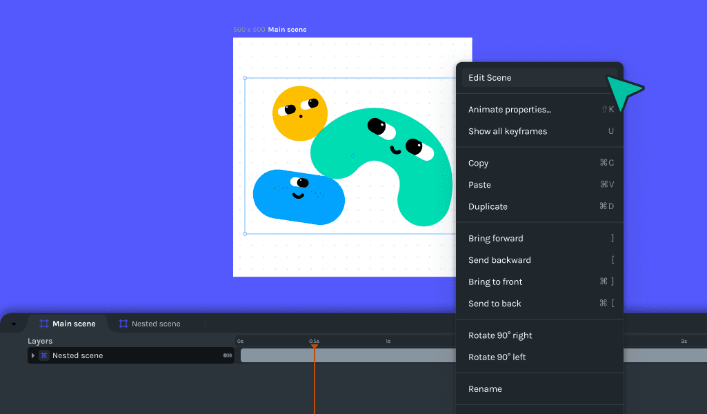Choose Edit Scene from the context menu
The image size is (707, 414).
point(489,78)
